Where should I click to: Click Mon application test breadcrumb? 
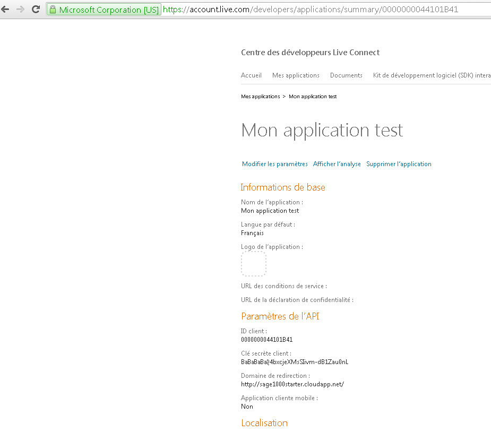click(x=313, y=97)
